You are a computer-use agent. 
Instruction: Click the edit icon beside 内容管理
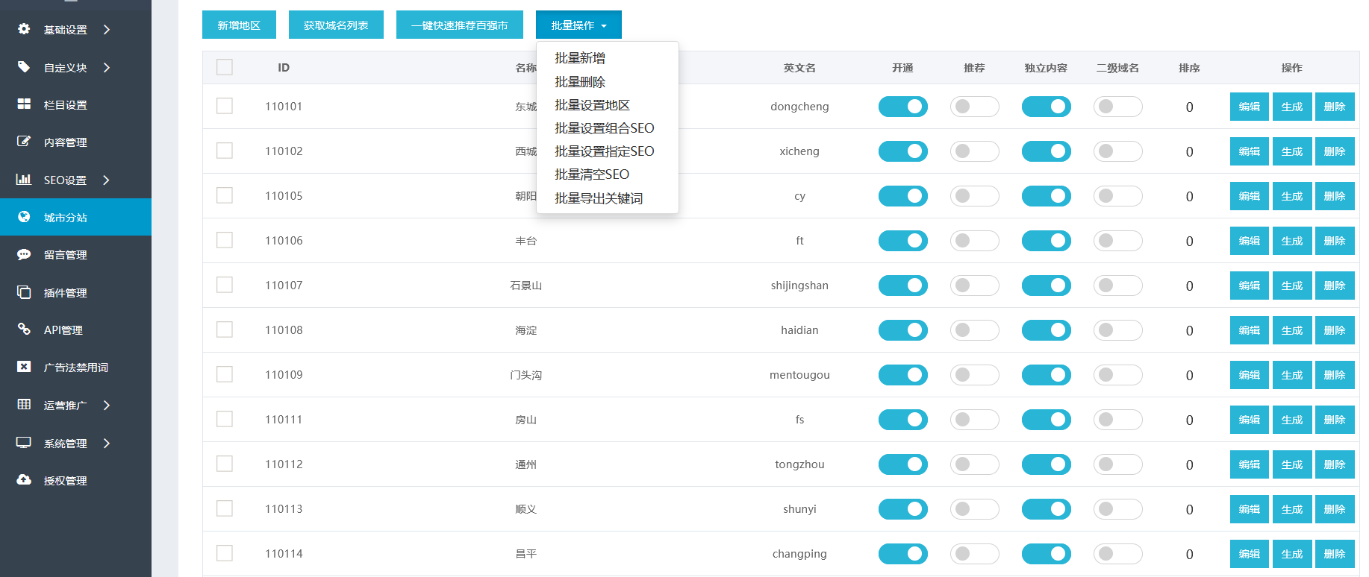pyautogui.click(x=24, y=142)
